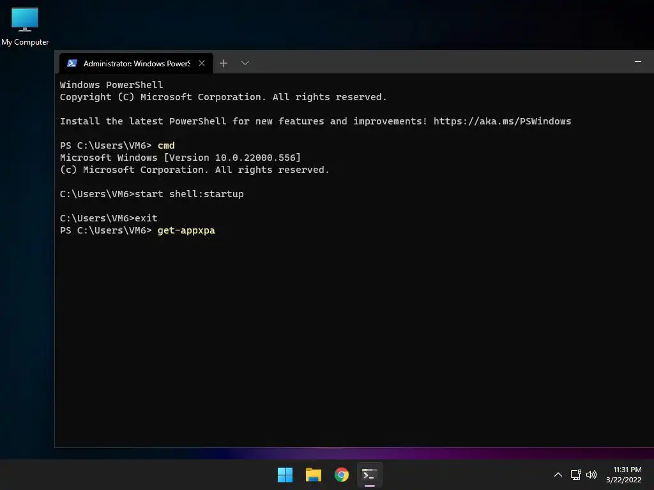Click the https://aka.ms/PSWindows link
This screenshot has height=490, width=654.
502,121
